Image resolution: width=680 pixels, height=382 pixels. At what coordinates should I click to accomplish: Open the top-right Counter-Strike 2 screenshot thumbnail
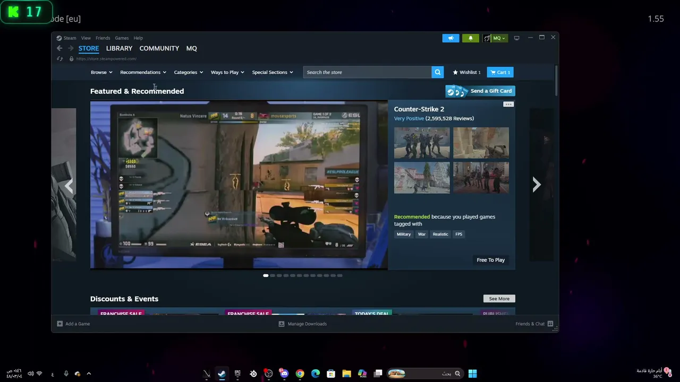(481, 143)
